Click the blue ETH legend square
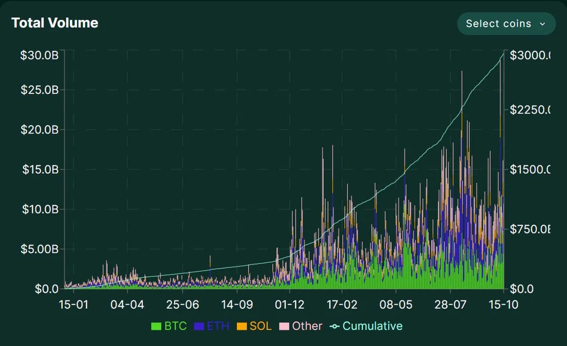567x346 pixels. pyautogui.click(x=199, y=326)
